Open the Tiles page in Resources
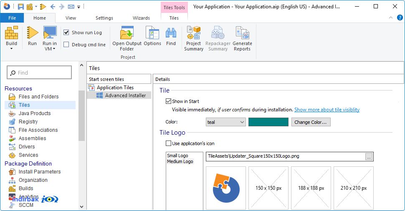 click(x=40, y=105)
